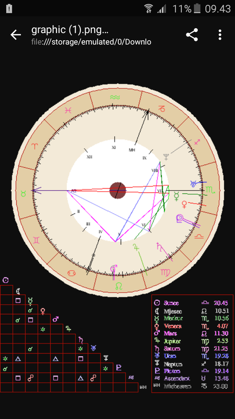The width and height of the screenshot is (235, 419).
Task: Tap the 'Saturn' legend label
Action: click(x=172, y=348)
